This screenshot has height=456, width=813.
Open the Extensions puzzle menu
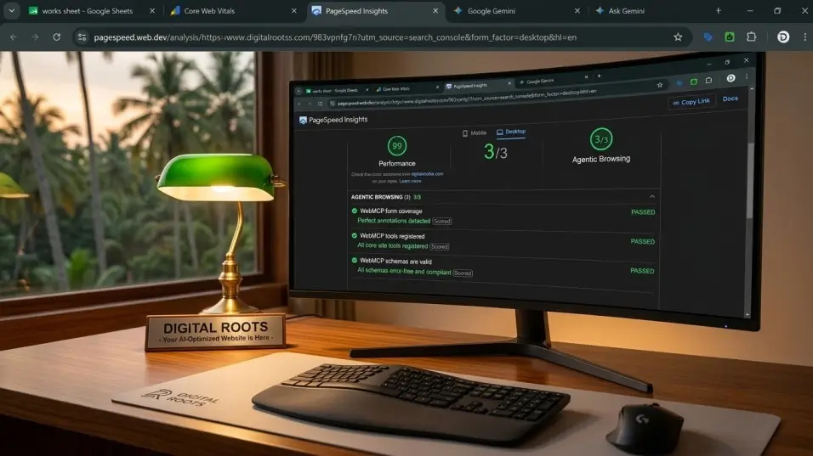751,37
